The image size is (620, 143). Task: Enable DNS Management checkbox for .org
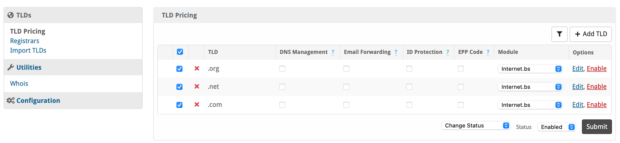point(282,69)
